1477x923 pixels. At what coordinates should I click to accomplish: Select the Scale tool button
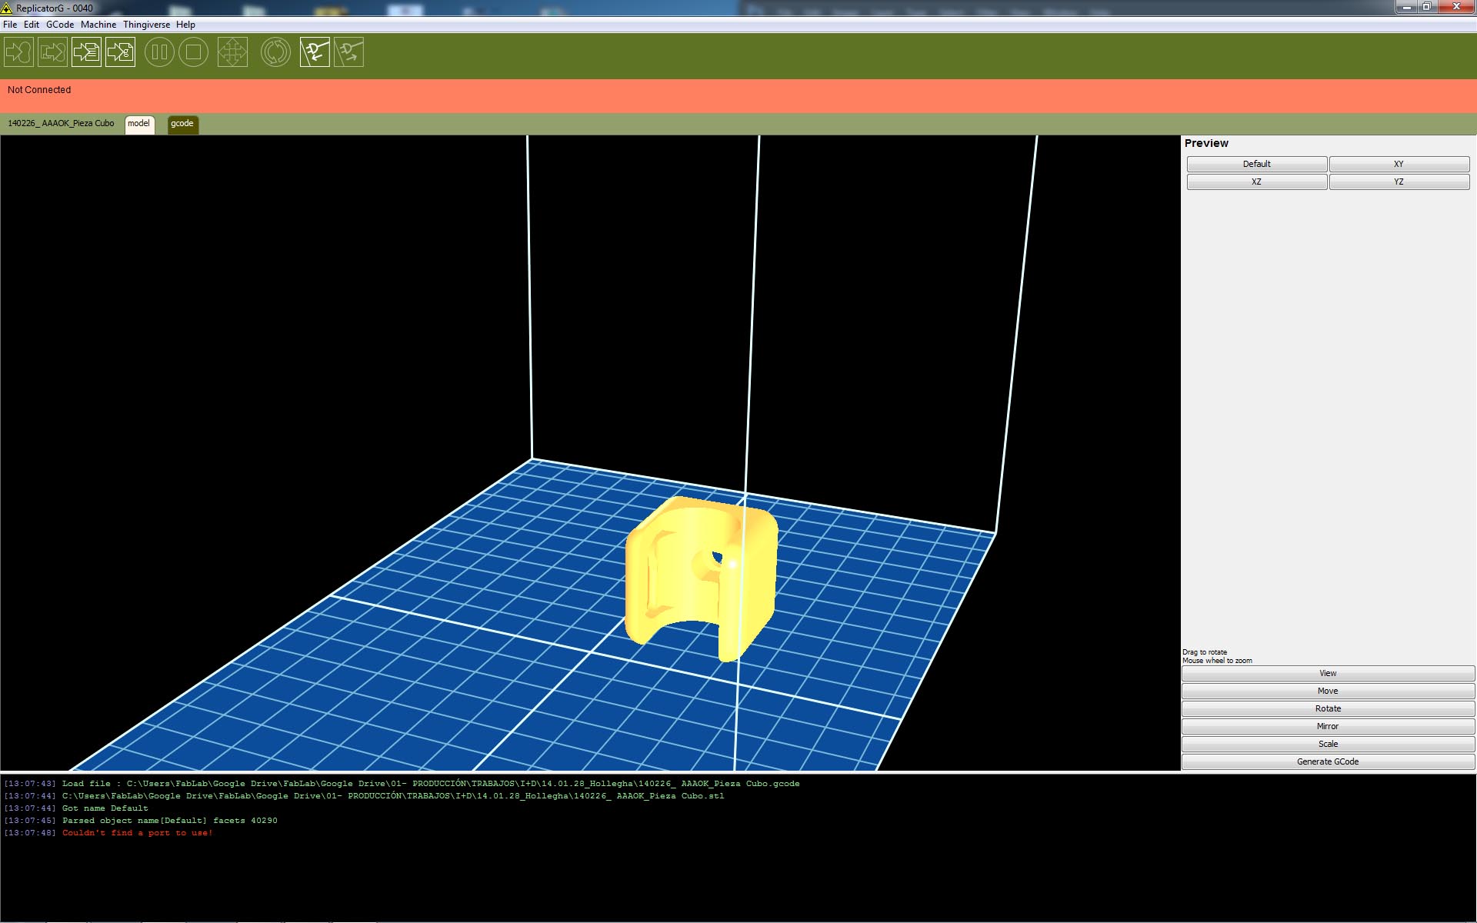click(1328, 744)
